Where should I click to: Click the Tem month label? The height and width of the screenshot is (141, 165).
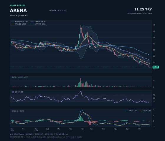103,129
